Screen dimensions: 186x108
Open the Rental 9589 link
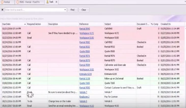tap(85, 65)
